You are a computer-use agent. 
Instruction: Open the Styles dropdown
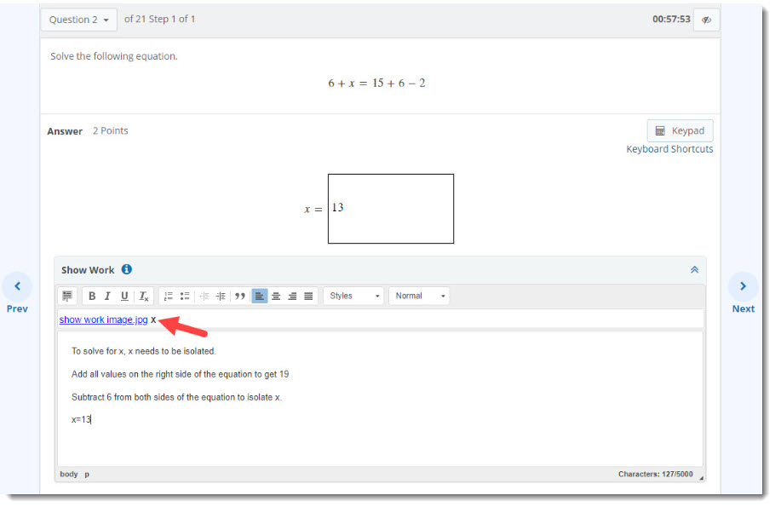pyautogui.click(x=353, y=297)
